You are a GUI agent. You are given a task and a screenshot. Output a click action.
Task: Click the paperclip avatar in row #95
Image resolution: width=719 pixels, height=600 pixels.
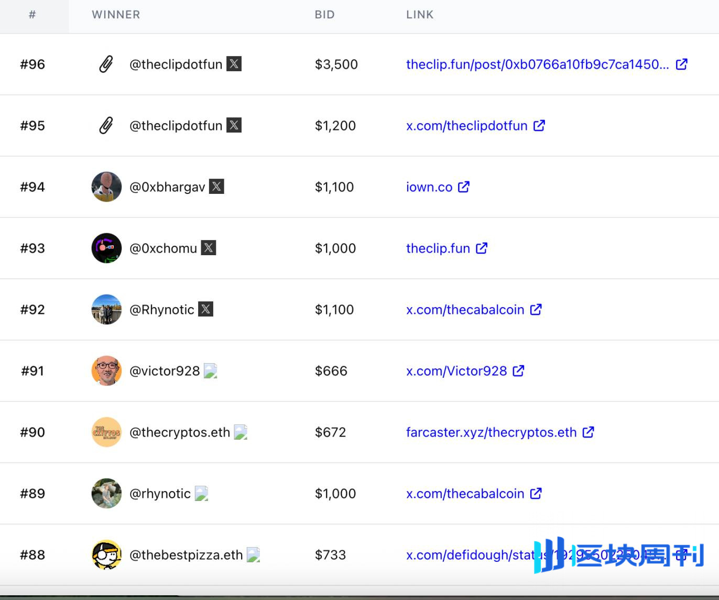tap(106, 126)
